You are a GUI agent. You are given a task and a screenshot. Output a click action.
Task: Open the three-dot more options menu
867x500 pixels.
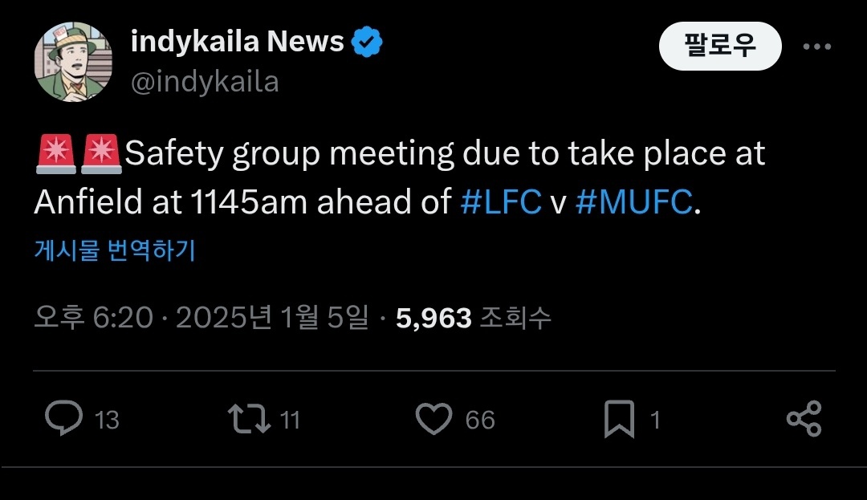point(817,47)
